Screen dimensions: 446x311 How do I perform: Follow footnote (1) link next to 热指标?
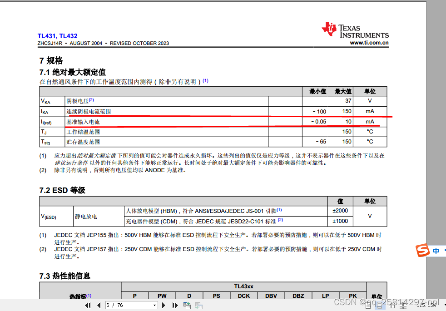click(89, 296)
